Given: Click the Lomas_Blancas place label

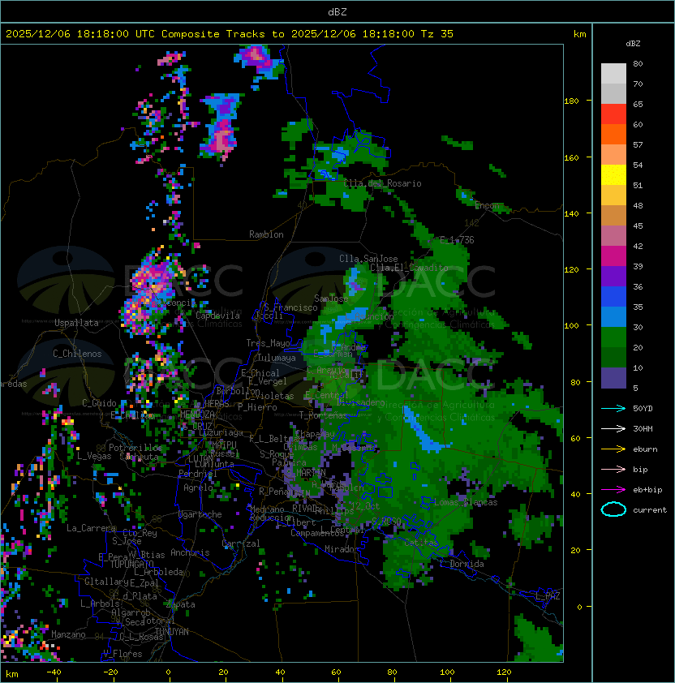Looking at the screenshot, I should click(466, 502).
